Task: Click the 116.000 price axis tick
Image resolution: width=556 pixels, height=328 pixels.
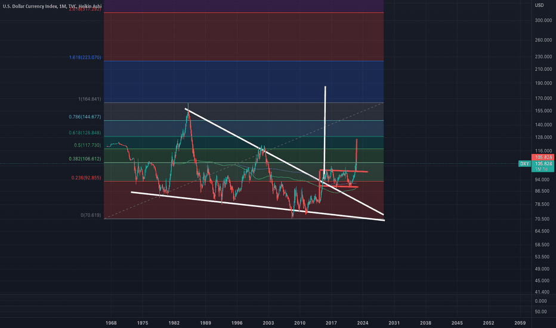Action: pyautogui.click(x=543, y=151)
